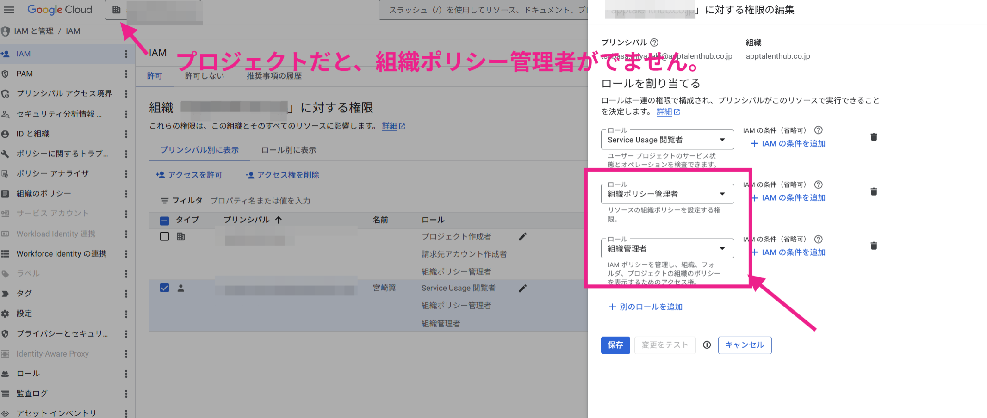The height and width of the screenshot is (418, 987).
Task: Delete the 組織ポリシー管理者 role with trash icon
Action: [x=874, y=191]
